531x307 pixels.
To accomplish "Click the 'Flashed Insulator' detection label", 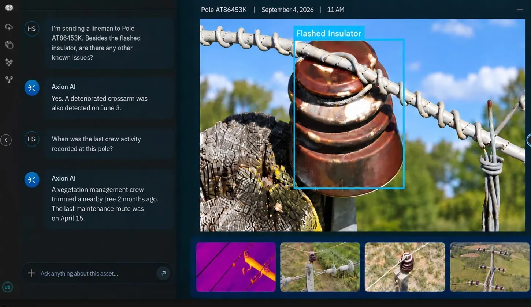I will (x=329, y=34).
